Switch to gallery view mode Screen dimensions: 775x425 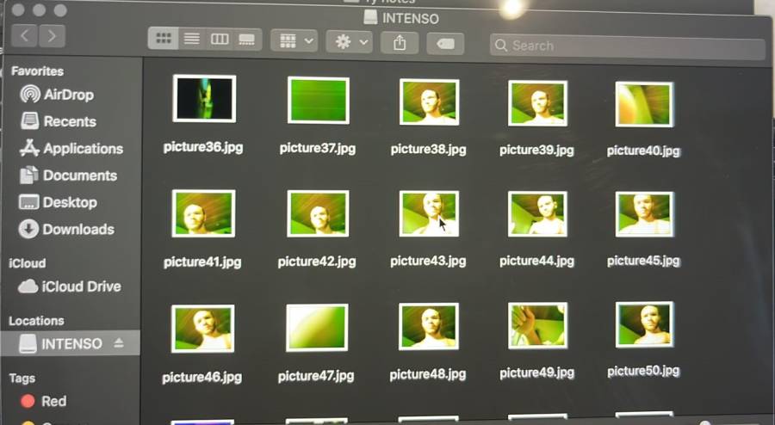pyautogui.click(x=247, y=40)
